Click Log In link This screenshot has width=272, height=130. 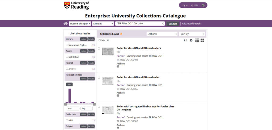(184, 5)
